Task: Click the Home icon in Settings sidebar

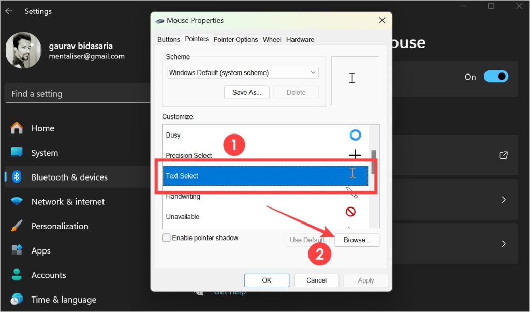Action: (17, 128)
